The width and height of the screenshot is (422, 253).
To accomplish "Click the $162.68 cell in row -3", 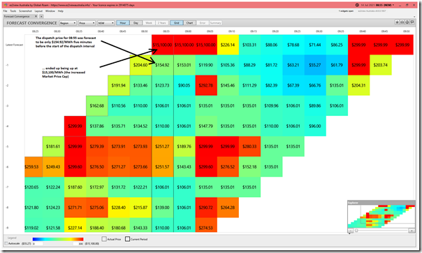I will 97,106.
